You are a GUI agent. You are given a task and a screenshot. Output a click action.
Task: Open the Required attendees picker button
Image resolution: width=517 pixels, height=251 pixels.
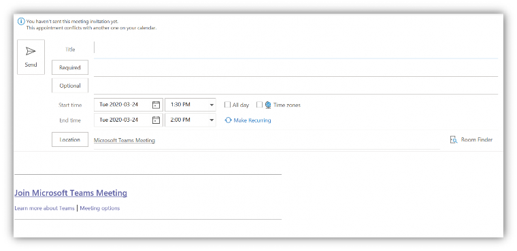point(70,67)
